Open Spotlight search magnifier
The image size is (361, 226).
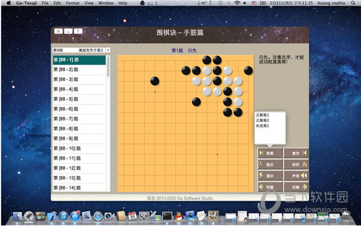(x=353, y=3)
